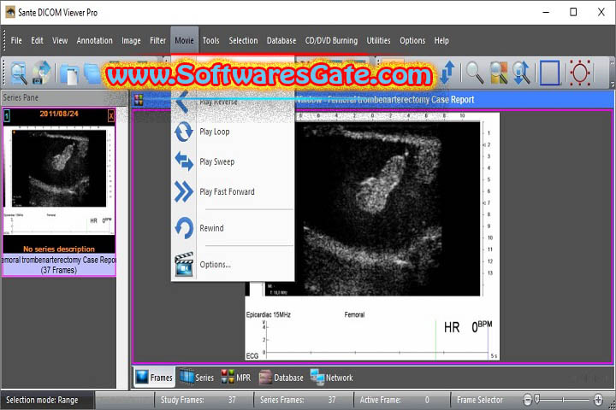
Task: Switch to the Frames tab
Action: [154, 378]
